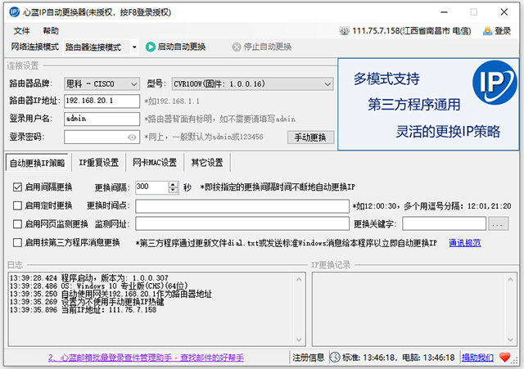Open 通讯规范 link
Screen dimensions: 524x369
(464, 243)
